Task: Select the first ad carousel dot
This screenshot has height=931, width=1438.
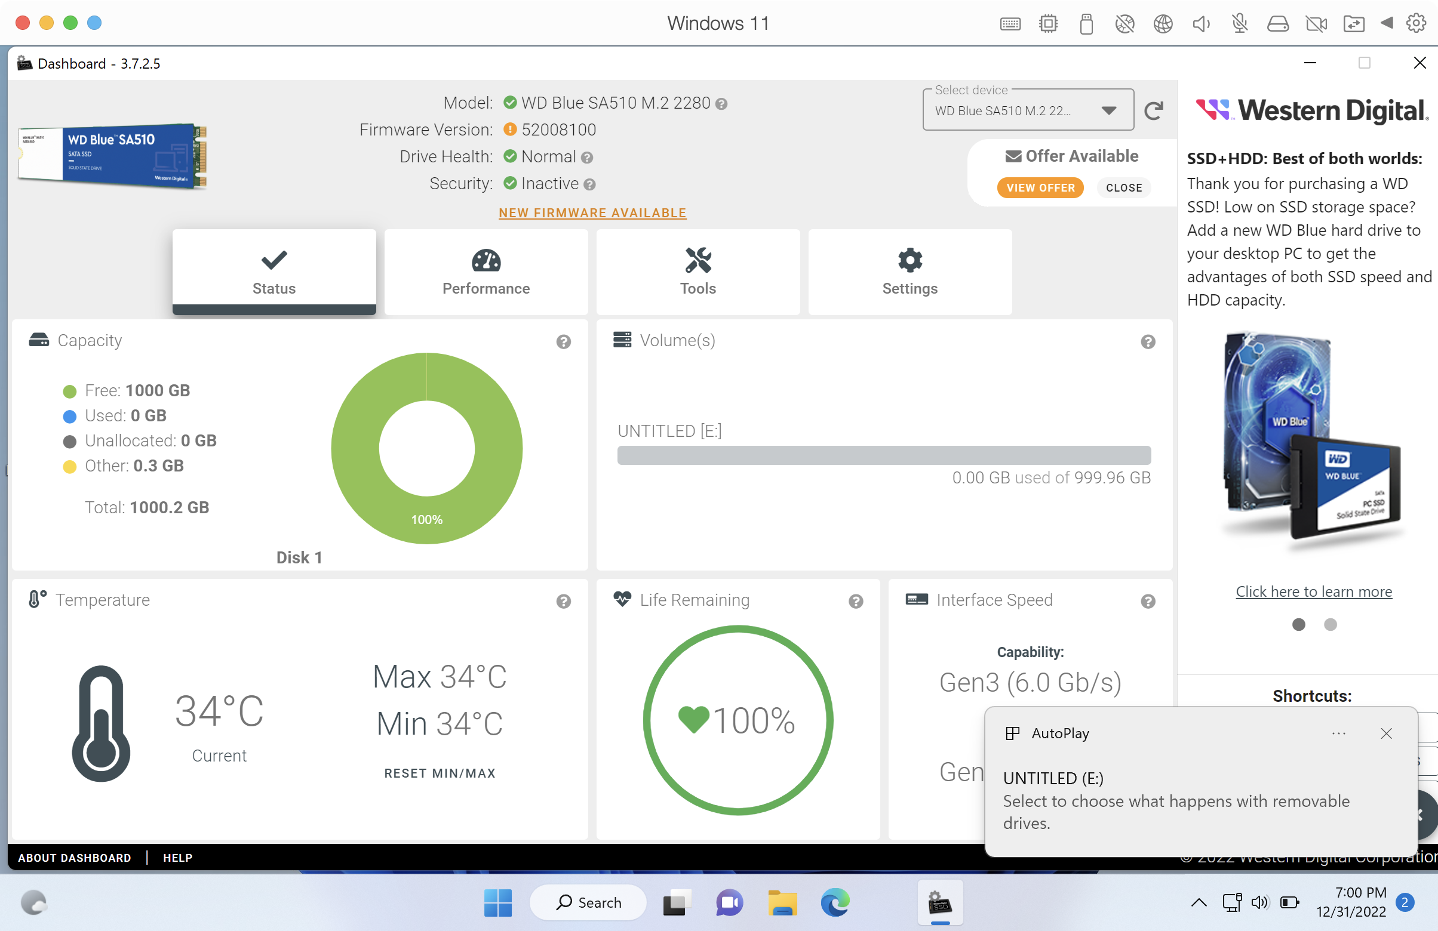Action: [x=1298, y=624]
